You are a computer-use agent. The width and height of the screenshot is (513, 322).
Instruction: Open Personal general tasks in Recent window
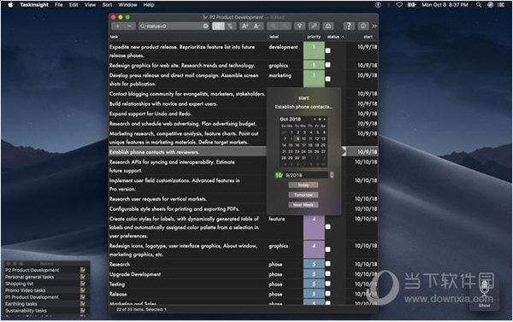pyautogui.click(x=29, y=277)
